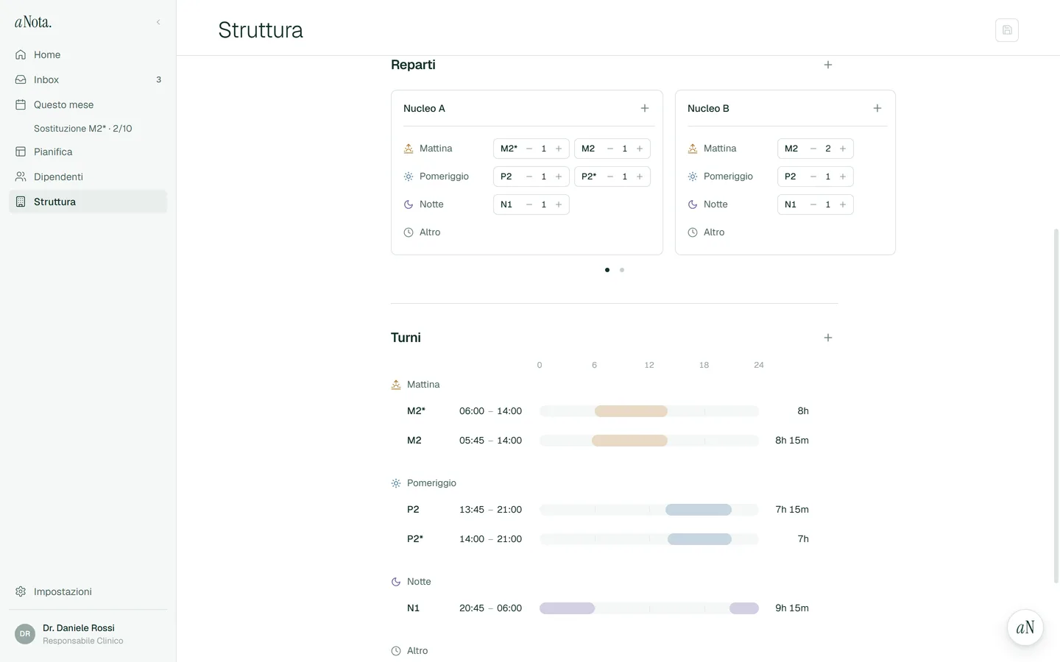Image resolution: width=1060 pixels, height=662 pixels.
Task: Increase M2 count in Nucleo B
Action: [x=843, y=149]
